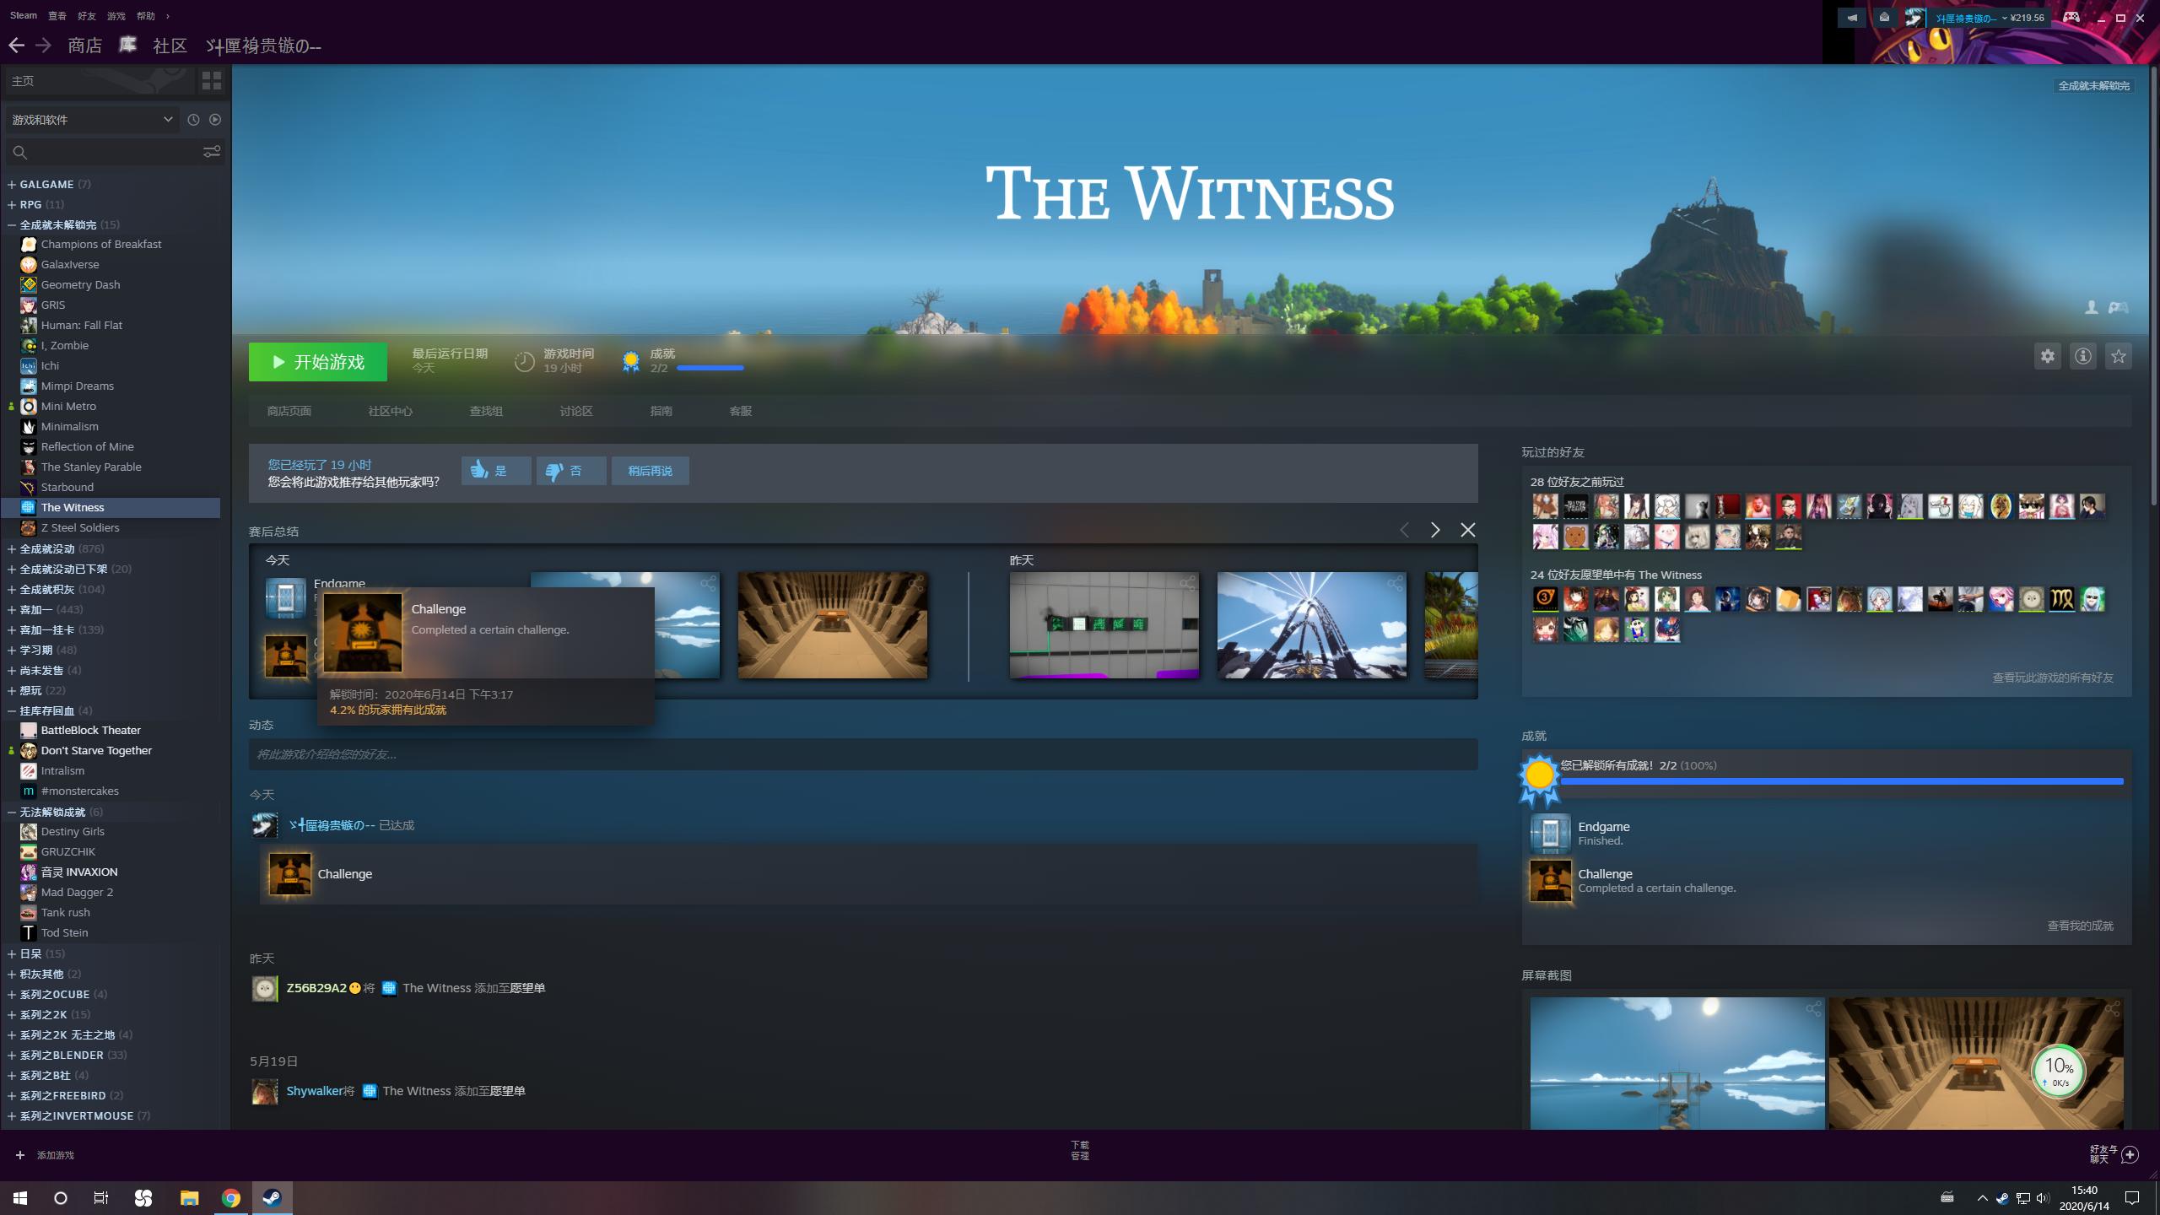Click the Endgame achievement icon in achievements panel
The image size is (2160, 1215).
1551,834
